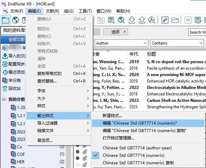Select the Co group
Screen dimensions: 206x168
click(16, 147)
